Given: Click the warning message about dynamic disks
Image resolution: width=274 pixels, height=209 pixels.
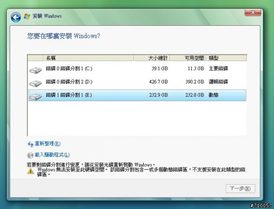Looking at the screenshot, I should tap(141, 172).
